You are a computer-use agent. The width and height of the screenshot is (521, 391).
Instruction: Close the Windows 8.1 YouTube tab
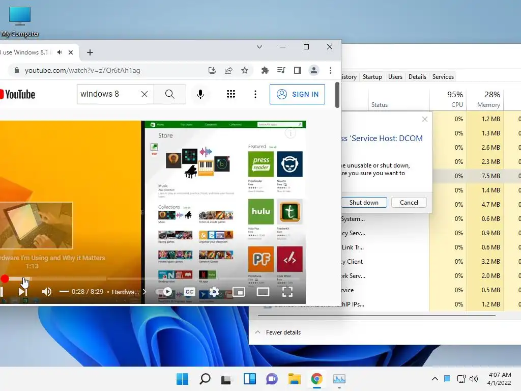pyautogui.click(x=71, y=52)
